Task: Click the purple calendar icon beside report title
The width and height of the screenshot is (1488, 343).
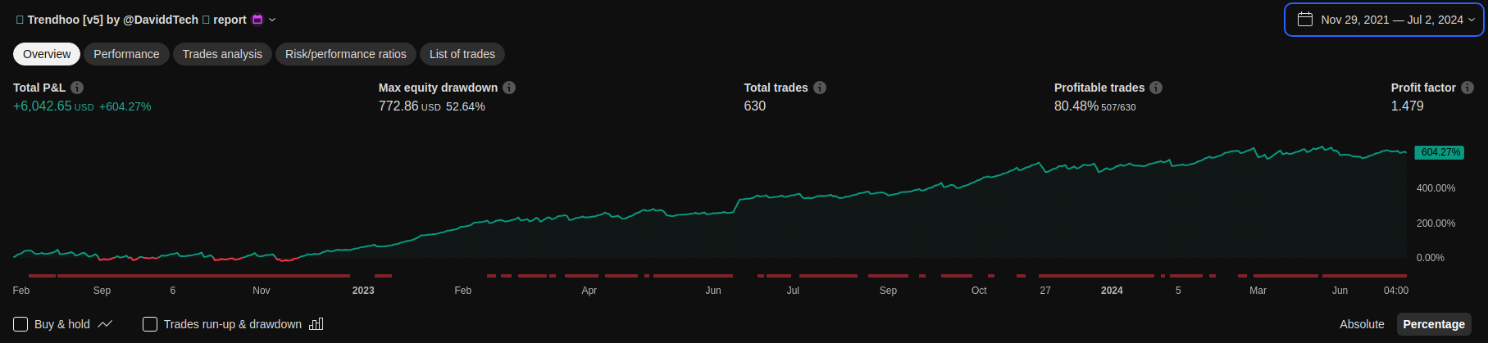Action: point(257,20)
